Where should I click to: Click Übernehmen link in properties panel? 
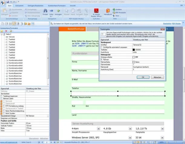point(34,138)
